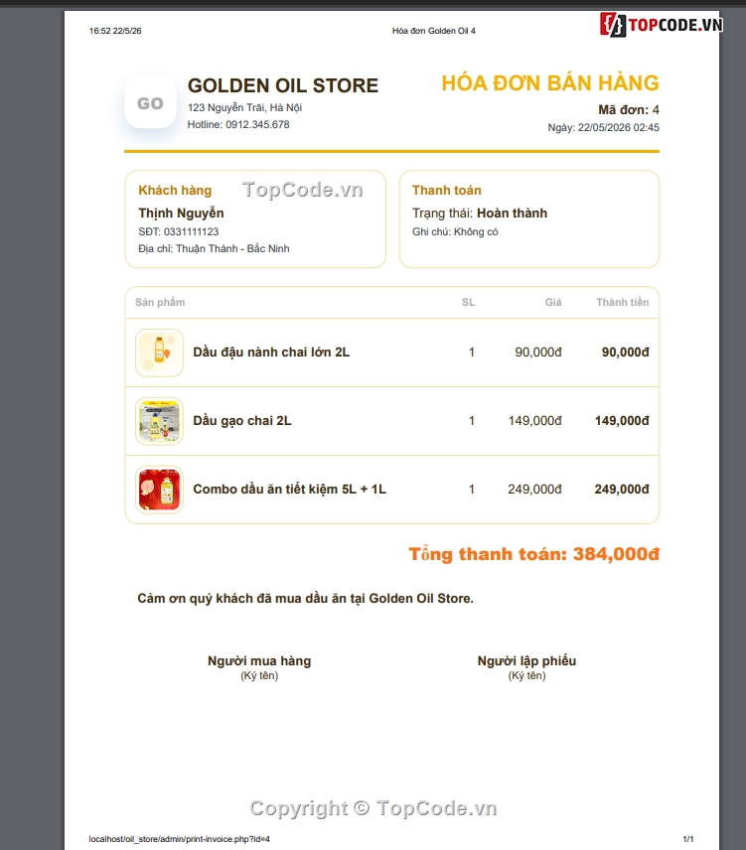
Task: Click the print timestamp '16:52 22/5/26'
Action: (x=115, y=31)
